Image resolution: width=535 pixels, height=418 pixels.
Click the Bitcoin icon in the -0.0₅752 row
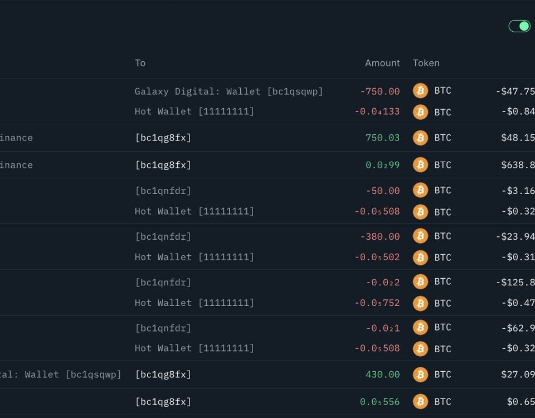pos(420,303)
